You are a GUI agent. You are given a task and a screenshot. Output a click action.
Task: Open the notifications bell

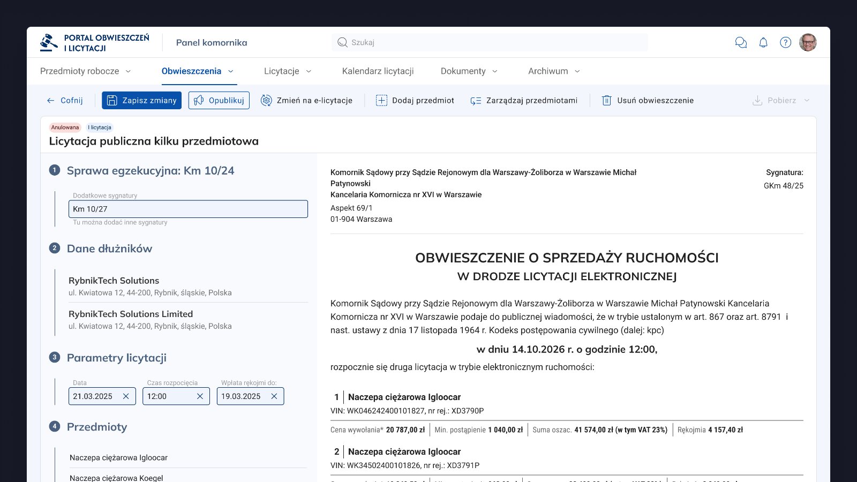coord(763,43)
